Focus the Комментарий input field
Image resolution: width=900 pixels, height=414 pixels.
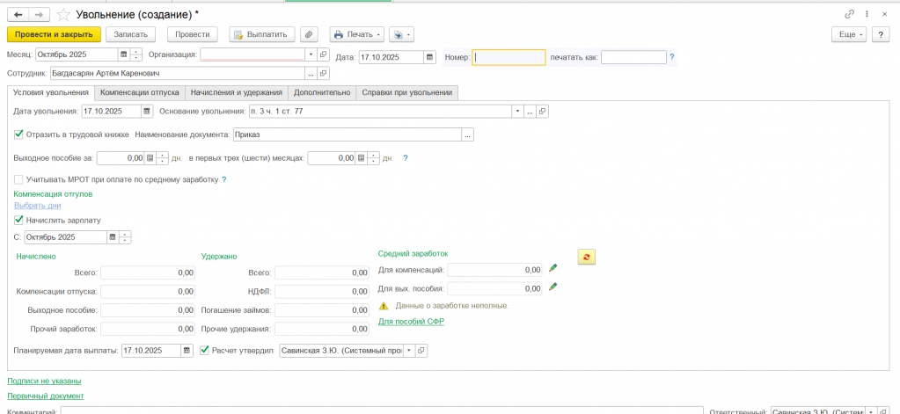(383, 410)
